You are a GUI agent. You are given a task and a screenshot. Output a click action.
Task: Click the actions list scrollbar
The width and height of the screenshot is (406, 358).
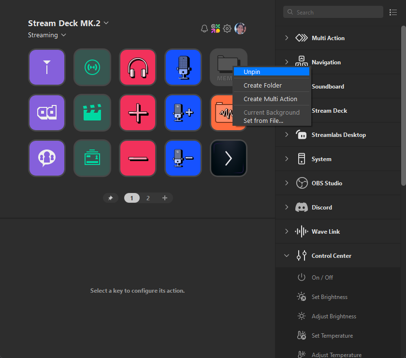pyautogui.click(x=404, y=105)
